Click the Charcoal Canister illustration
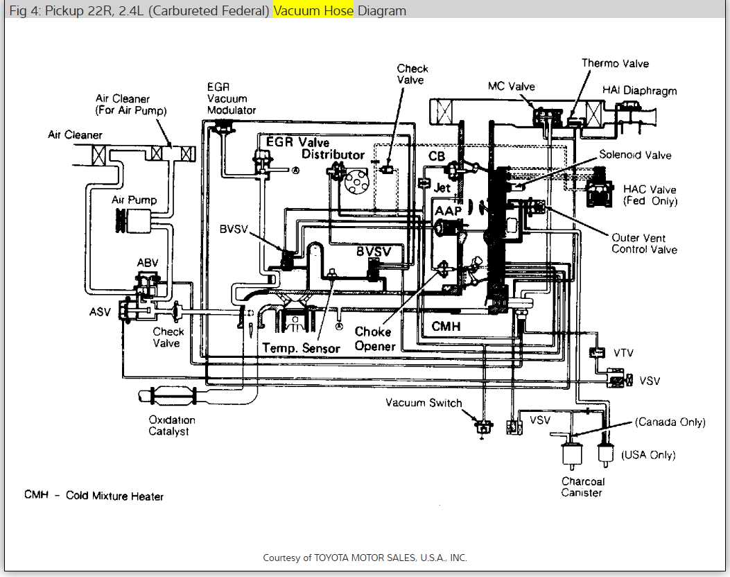Viewport: 730px width, 577px height. click(572, 454)
